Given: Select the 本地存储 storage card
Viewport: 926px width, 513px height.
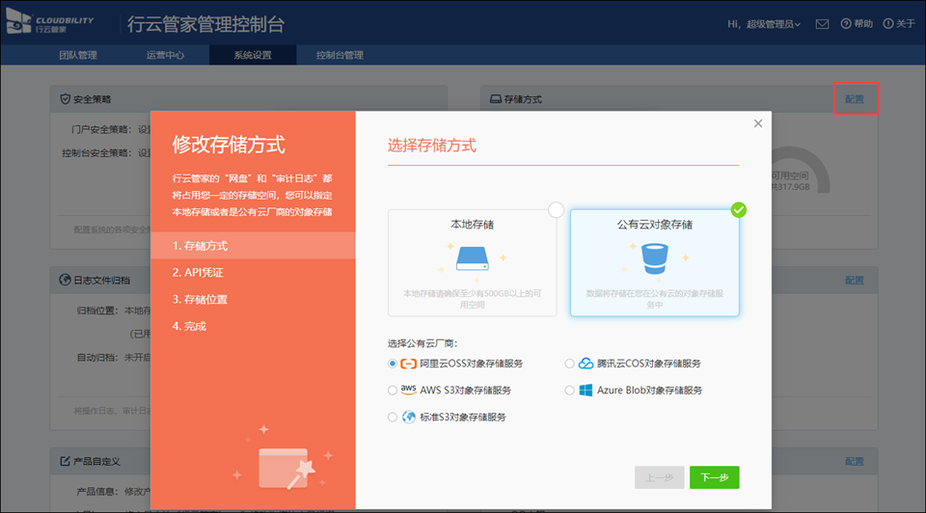Looking at the screenshot, I should tap(472, 262).
